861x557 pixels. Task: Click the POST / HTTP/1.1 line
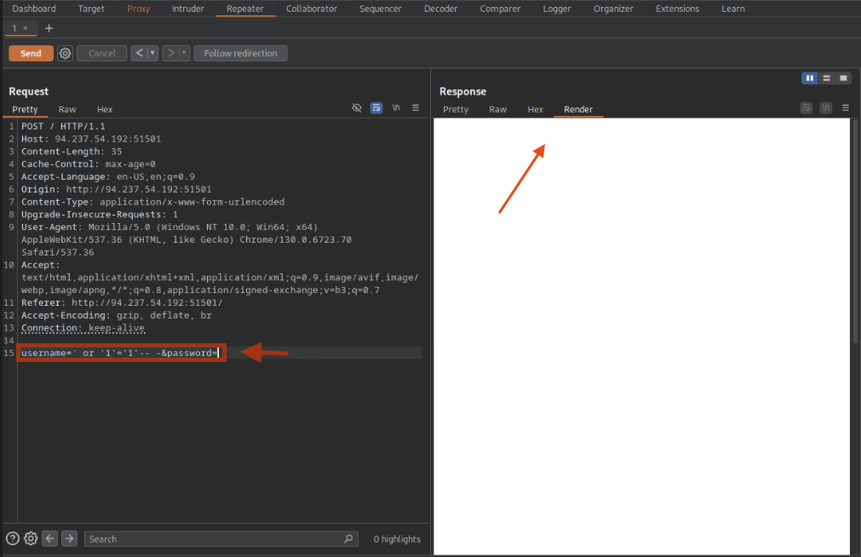(x=63, y=126)
